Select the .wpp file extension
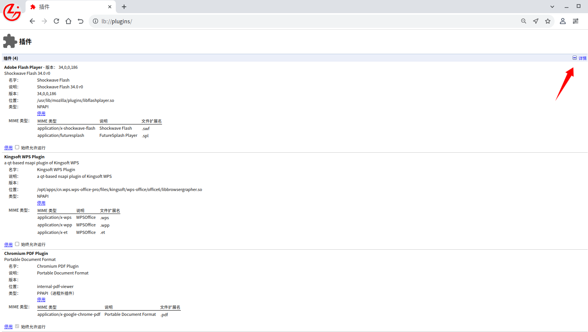 (105, 225)
